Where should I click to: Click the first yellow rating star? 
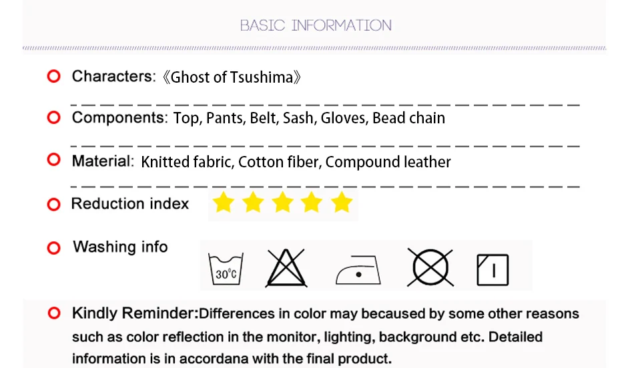pyautogui.click(x=223, y=202)
